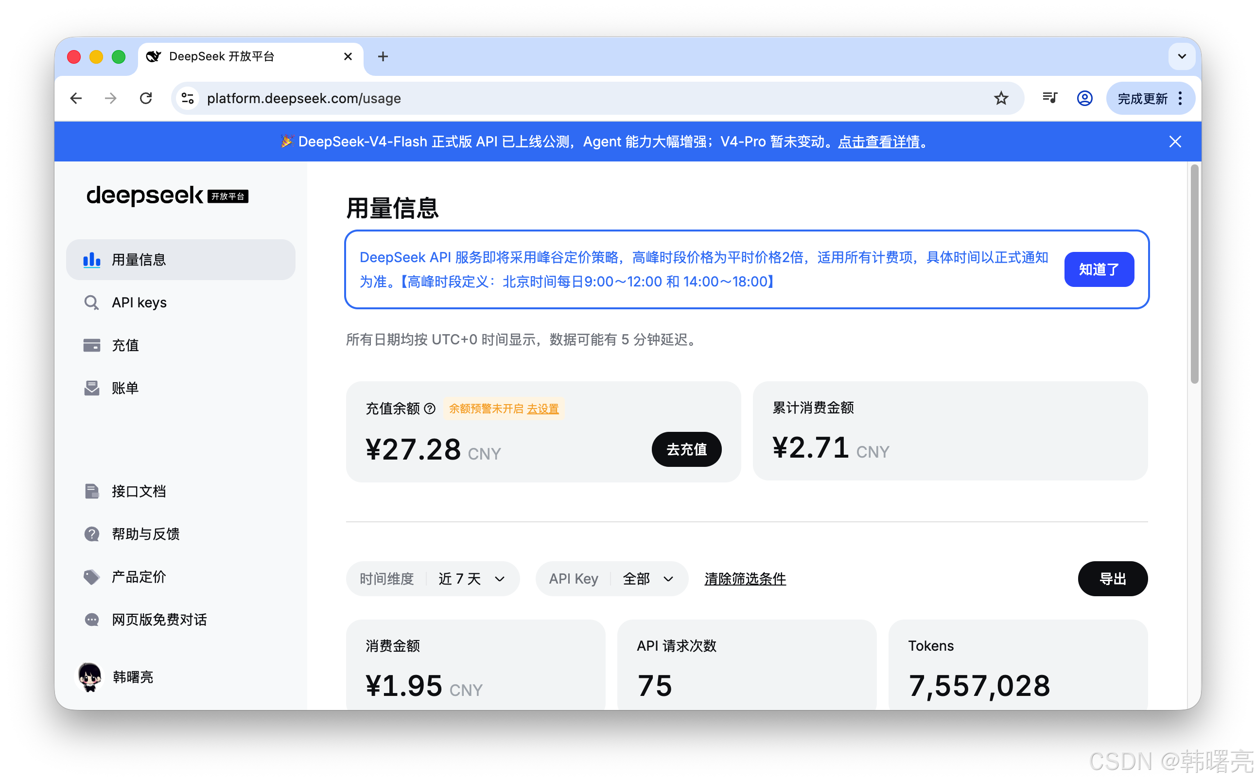
Task: Click the browser forward arrow
Action: click(x=111, y=98)
